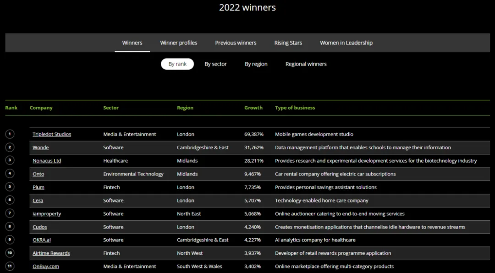This screenshot has width=495, height=273.
Task: Open the Women in Leadership tab
Action: coord(346,43)
